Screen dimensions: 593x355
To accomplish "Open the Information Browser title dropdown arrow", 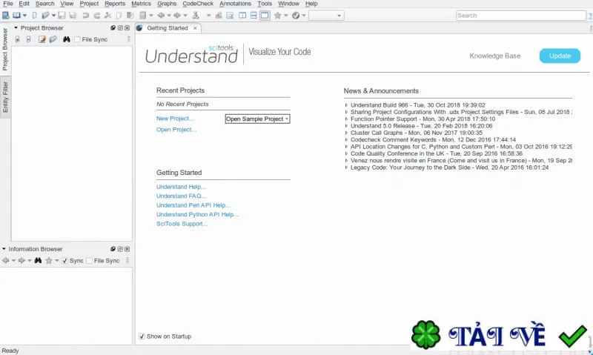I will (x=4, y=249).
